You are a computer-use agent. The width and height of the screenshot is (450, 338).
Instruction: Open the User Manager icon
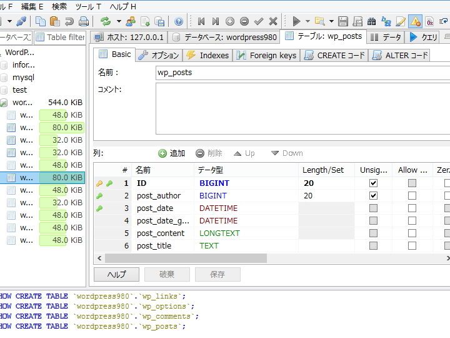[x=131, y=21]
